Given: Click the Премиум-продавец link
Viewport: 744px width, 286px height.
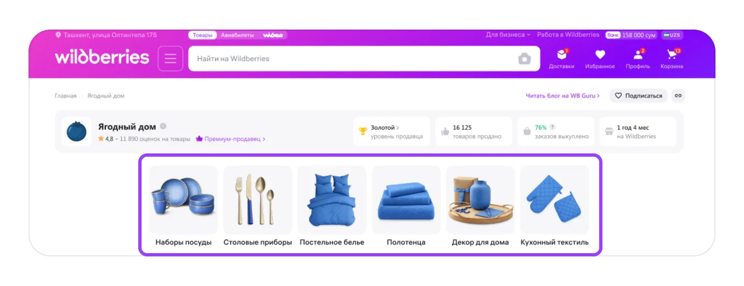Looking at the screenshot, I should click(x=231, y=139).
